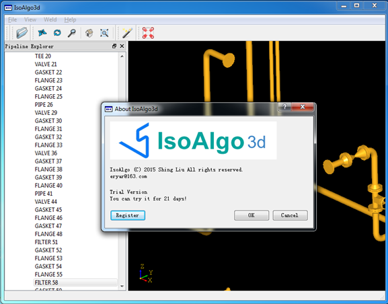The image size is (388, 304).
Task: Click the red weld markers toolbar icon
Action: (x=148, y=33)
